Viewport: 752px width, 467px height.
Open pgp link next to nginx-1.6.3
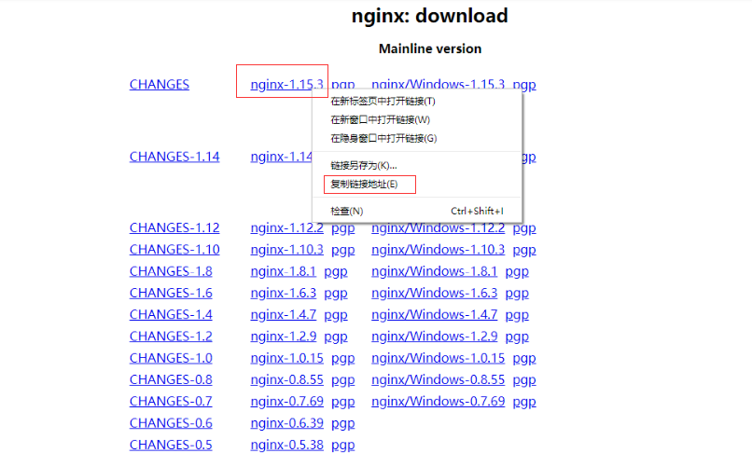[336, 294]
